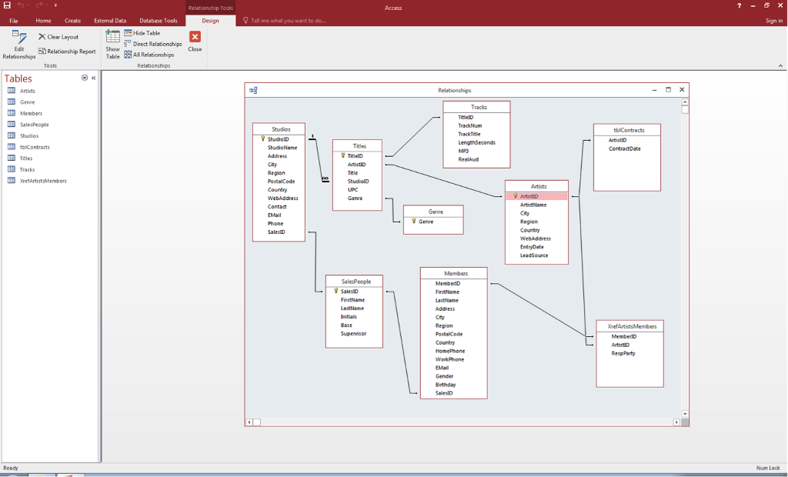This screenshot has width=788, height=477.
Task: Click the Tell me search box
Action: point(289,21)
